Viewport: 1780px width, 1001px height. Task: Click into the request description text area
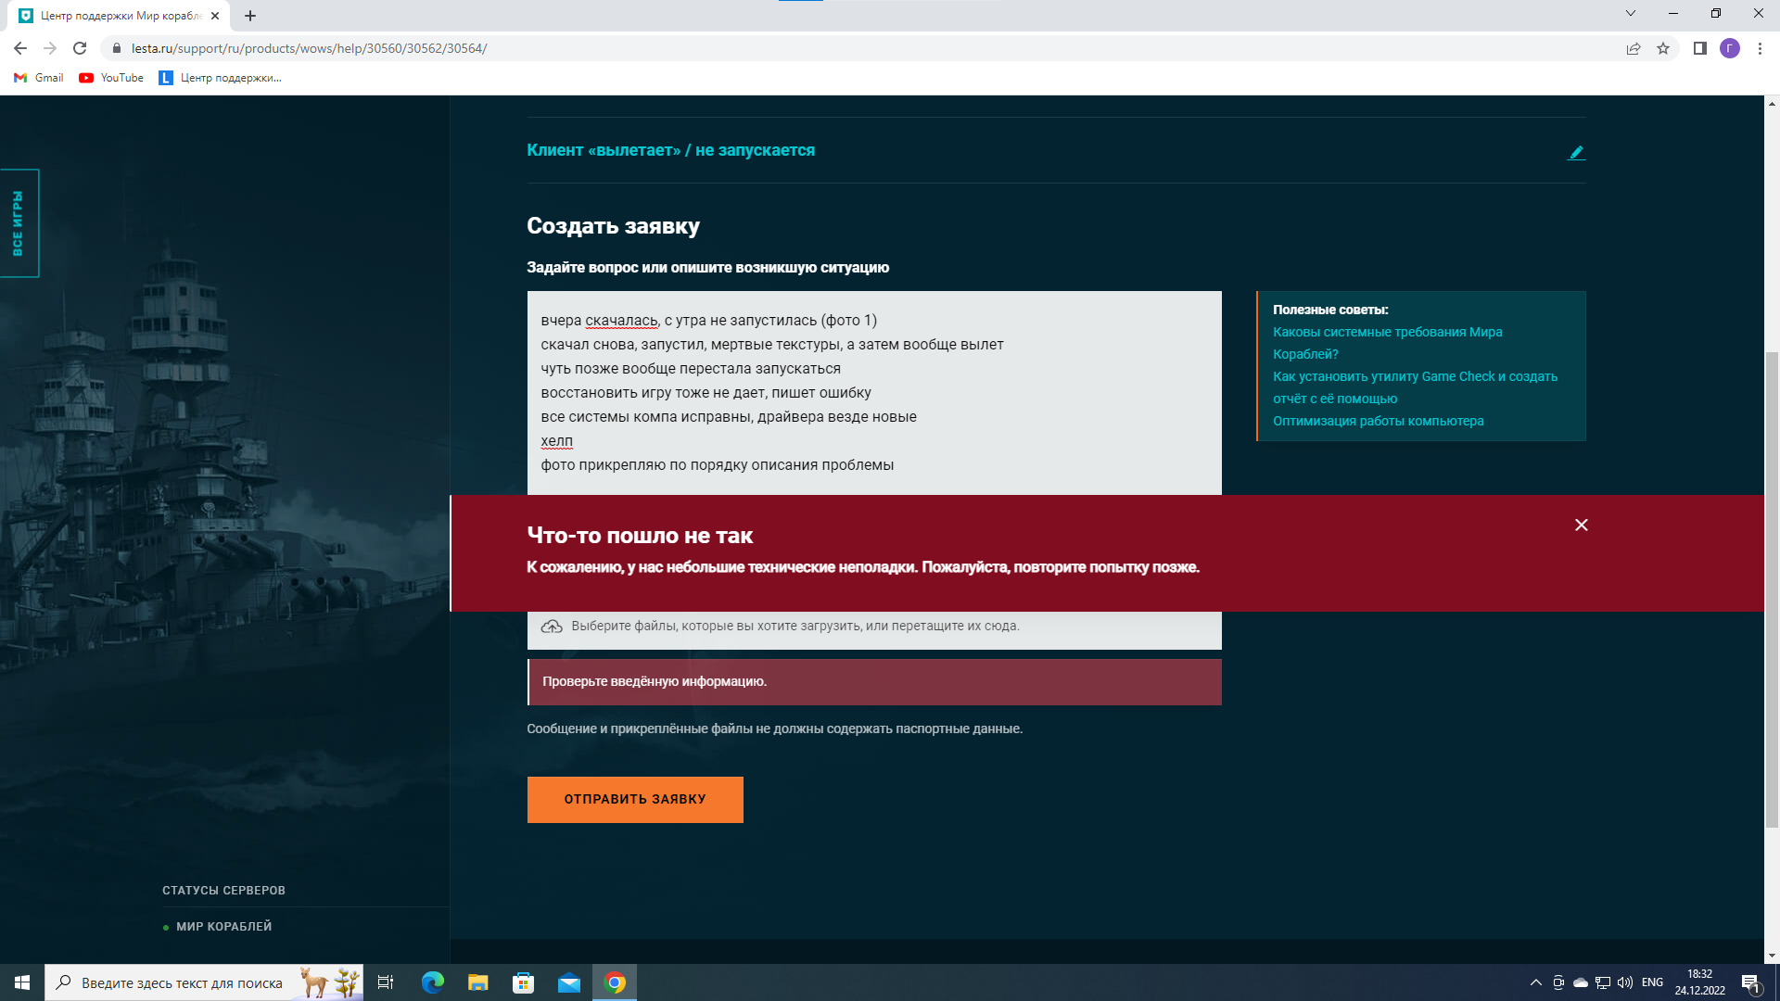874,393
